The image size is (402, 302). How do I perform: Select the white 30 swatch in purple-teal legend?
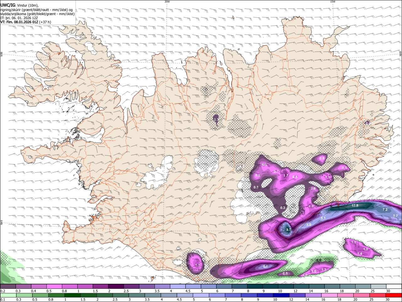point(394,287)
